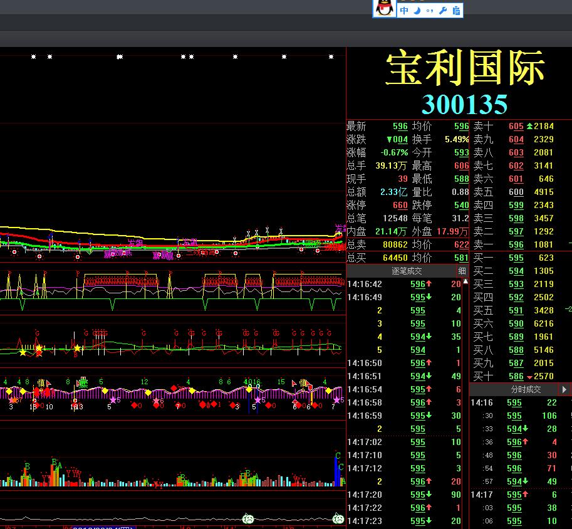
Task: Click the 总额 value 2.33亿
Action: coord(393,192)
